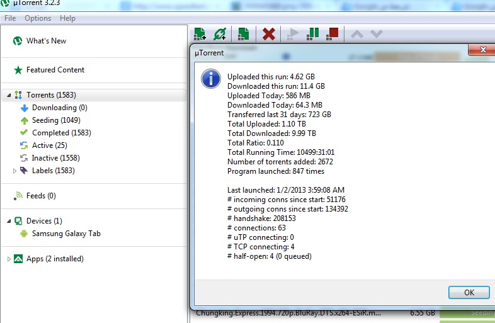Click the Add Torrent toolbar icon
The height and width of the screenshot is (323, 495).
tap(200, 34)
